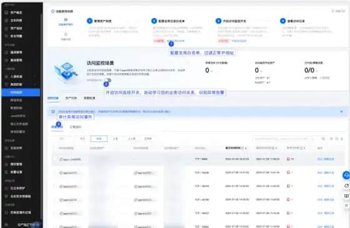
Task: Click the search magnifier icon
Action: (x=323, y=139)
